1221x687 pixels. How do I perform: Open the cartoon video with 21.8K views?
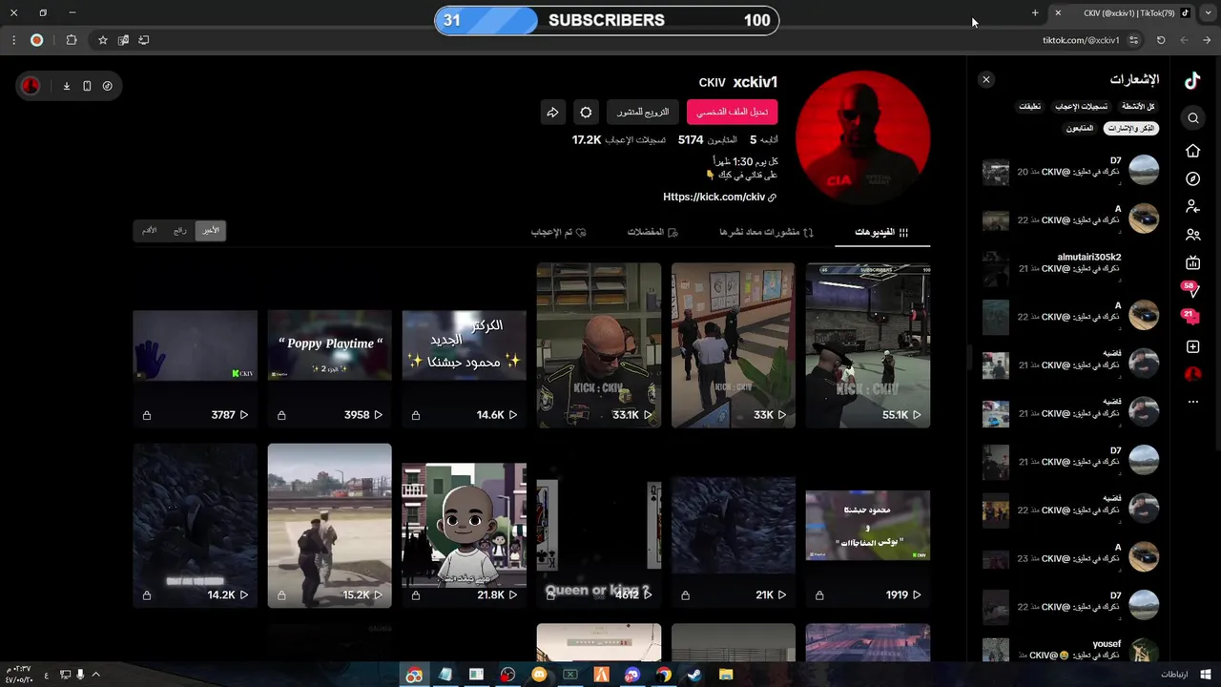coord(464,525)
